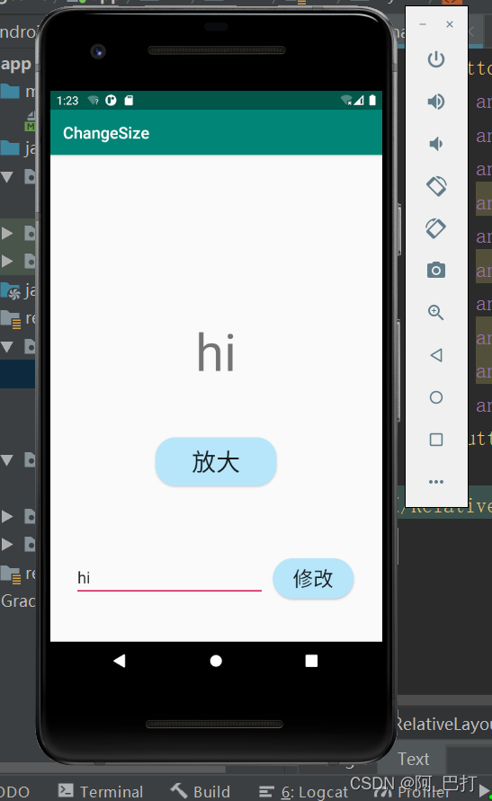Switch to the Text editor tab

[413, 759]
